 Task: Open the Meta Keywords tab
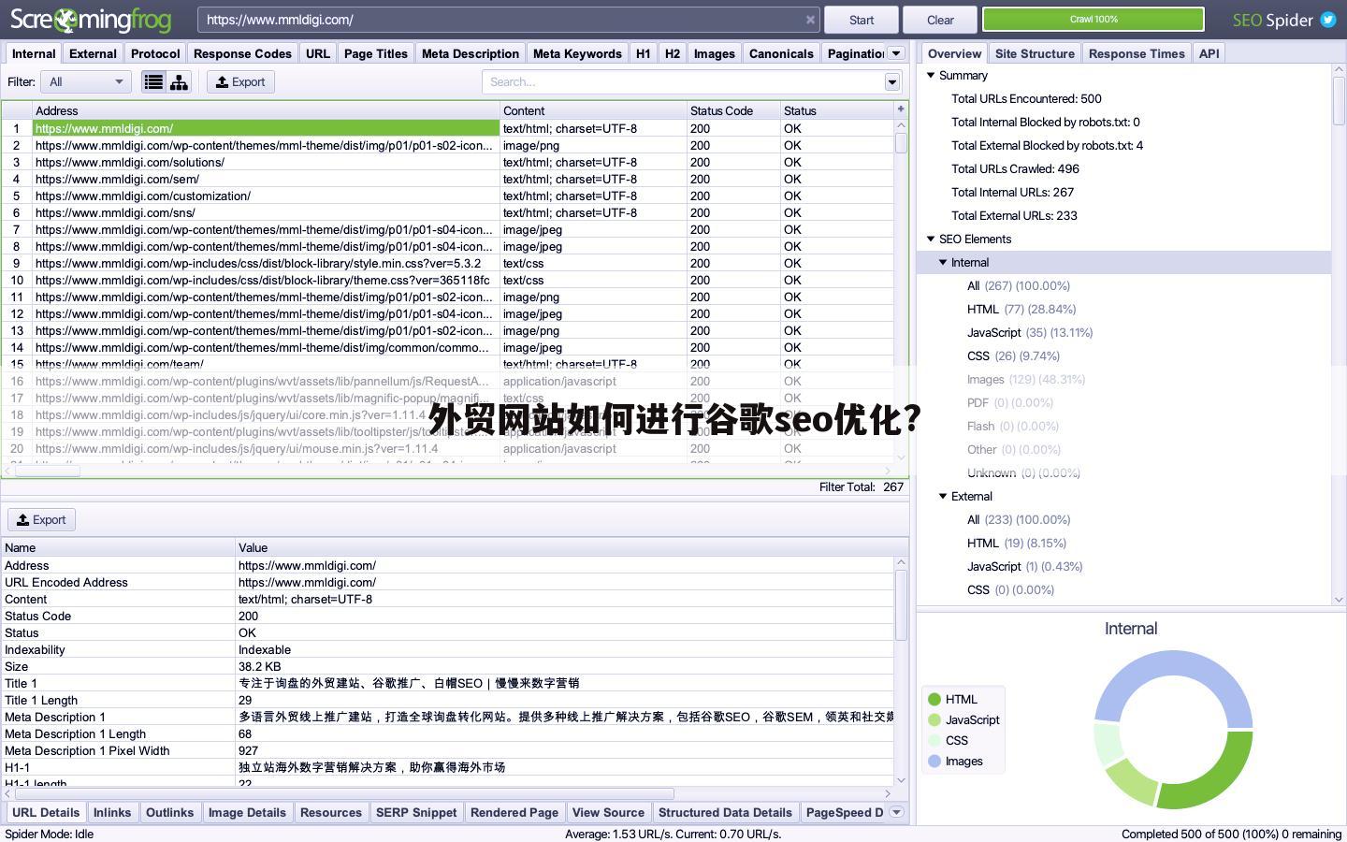point(577,53)
